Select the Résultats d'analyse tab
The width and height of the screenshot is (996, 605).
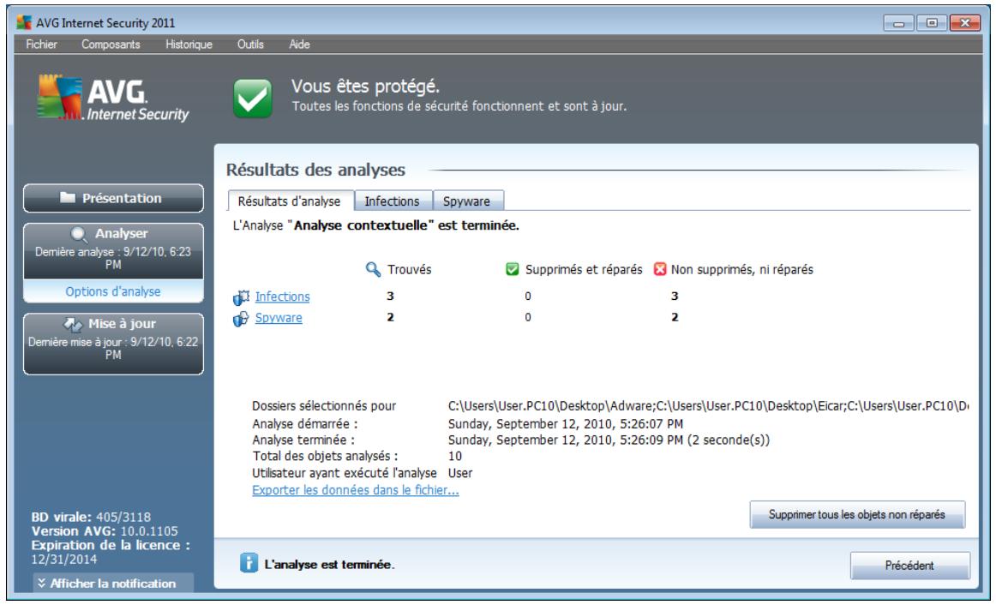(x=291, y=201)
